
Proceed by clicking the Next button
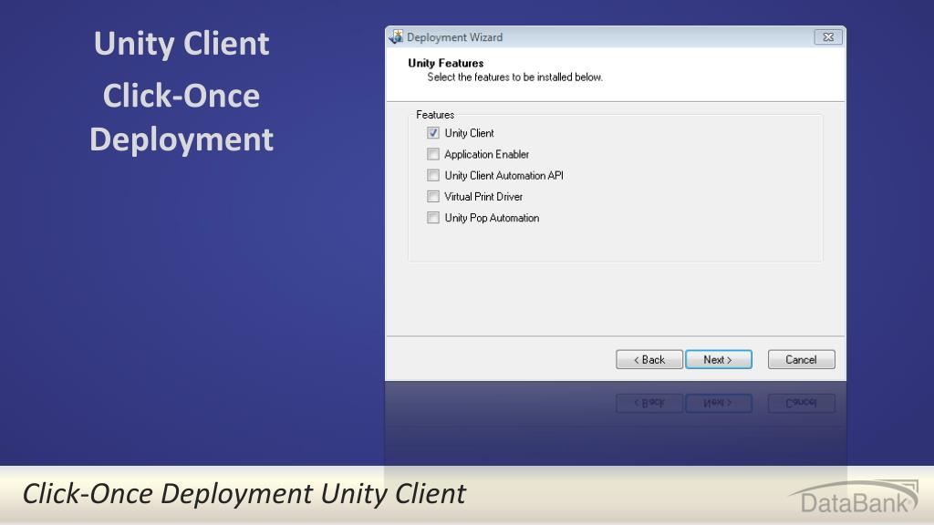click(719, 359)
